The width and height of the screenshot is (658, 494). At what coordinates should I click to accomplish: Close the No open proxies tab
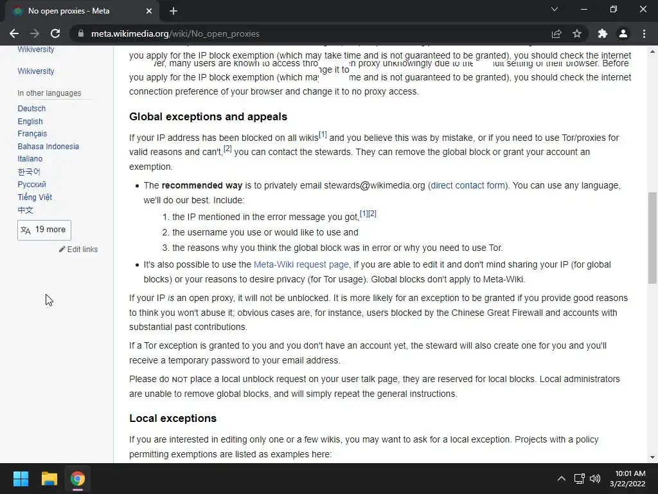point(149,11)
